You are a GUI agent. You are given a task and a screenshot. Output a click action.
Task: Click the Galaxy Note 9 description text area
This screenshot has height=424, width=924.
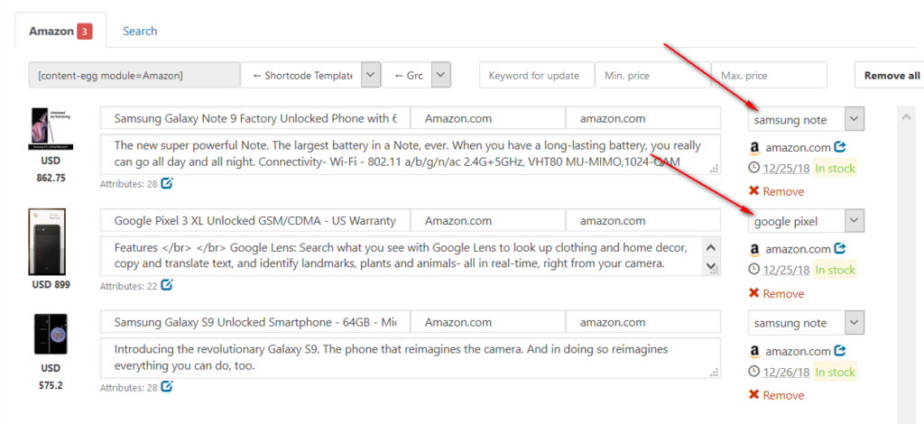point(411,154)
